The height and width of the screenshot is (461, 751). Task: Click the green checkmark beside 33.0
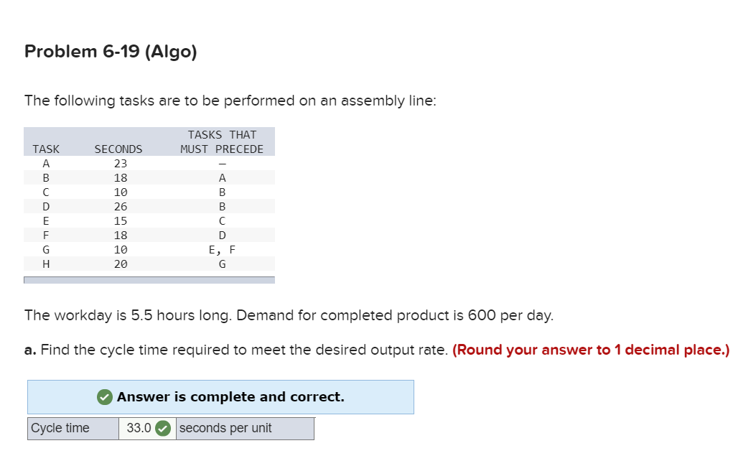162,428
